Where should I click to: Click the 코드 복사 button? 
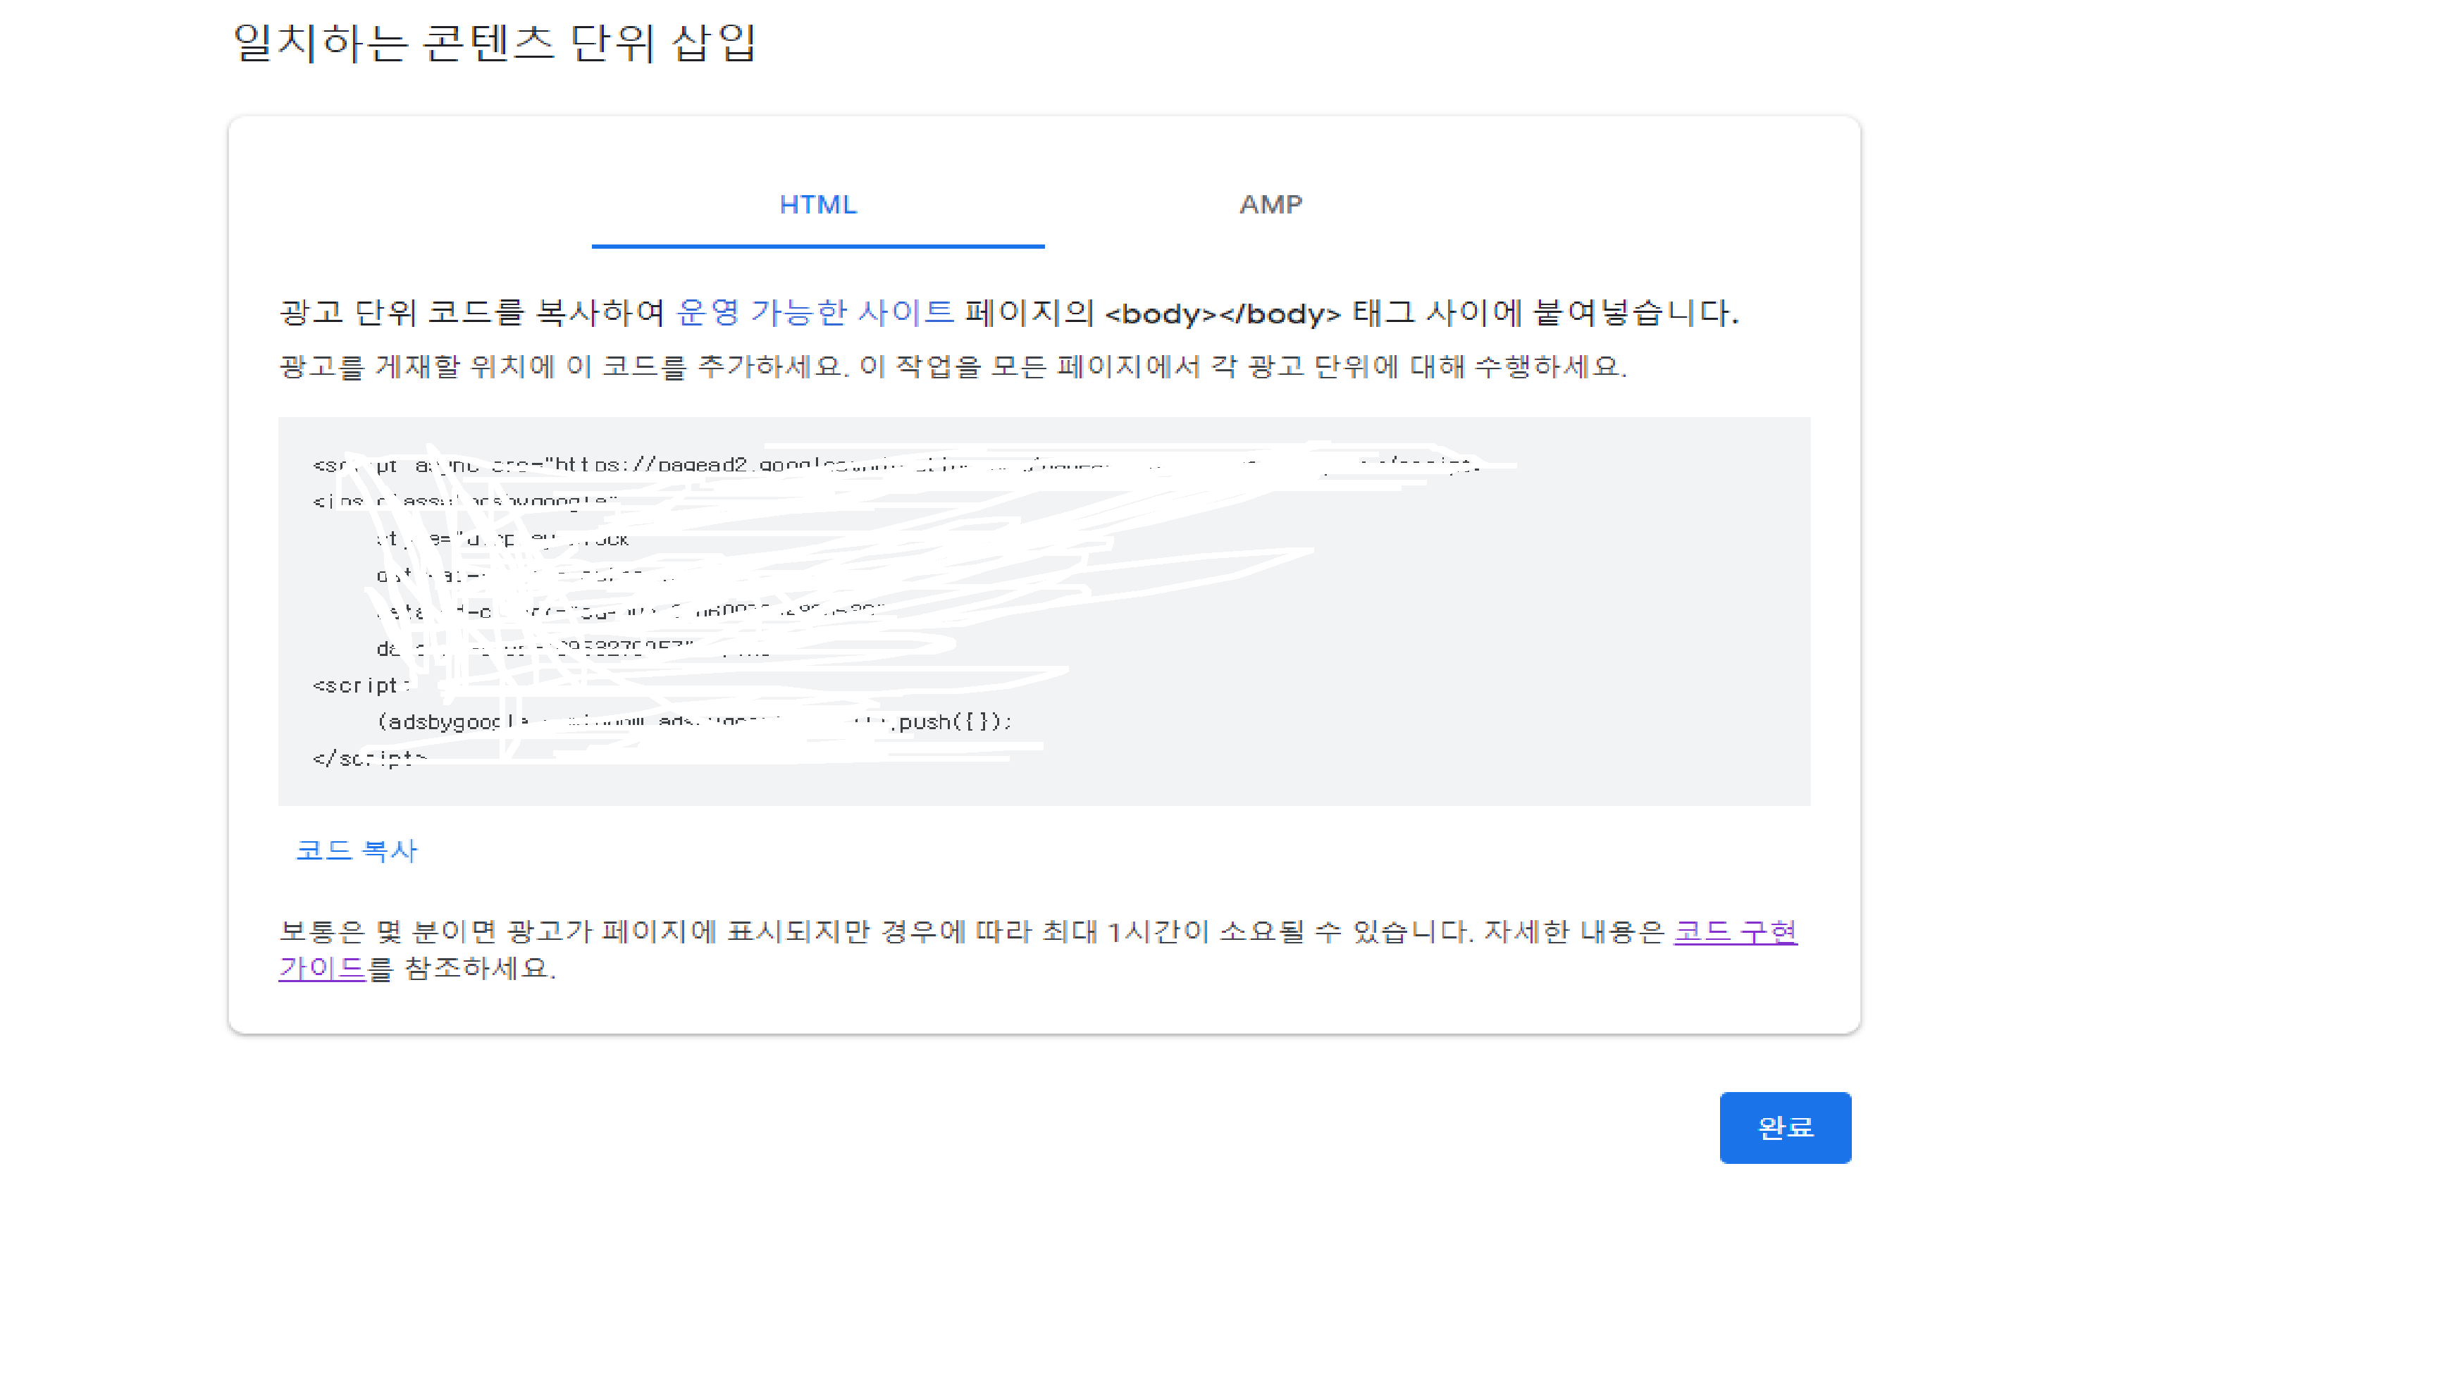click(x=357, y=851)
